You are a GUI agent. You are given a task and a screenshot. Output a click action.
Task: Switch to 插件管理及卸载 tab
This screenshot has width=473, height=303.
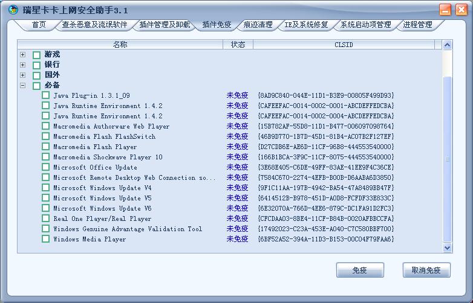pyautogui.click(x=165, y=24)
